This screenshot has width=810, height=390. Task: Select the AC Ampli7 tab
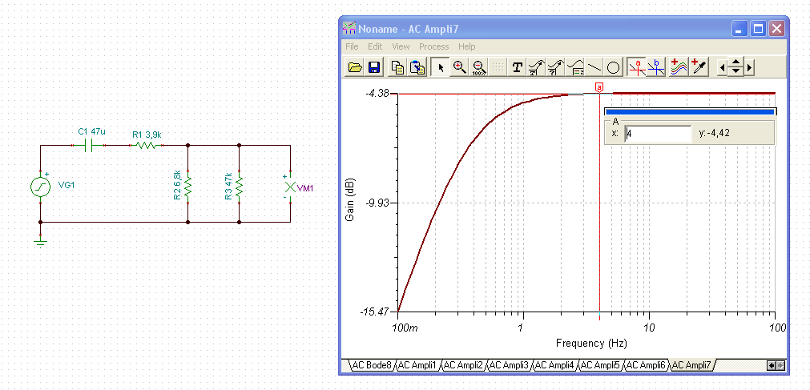(x=691, y=365)
